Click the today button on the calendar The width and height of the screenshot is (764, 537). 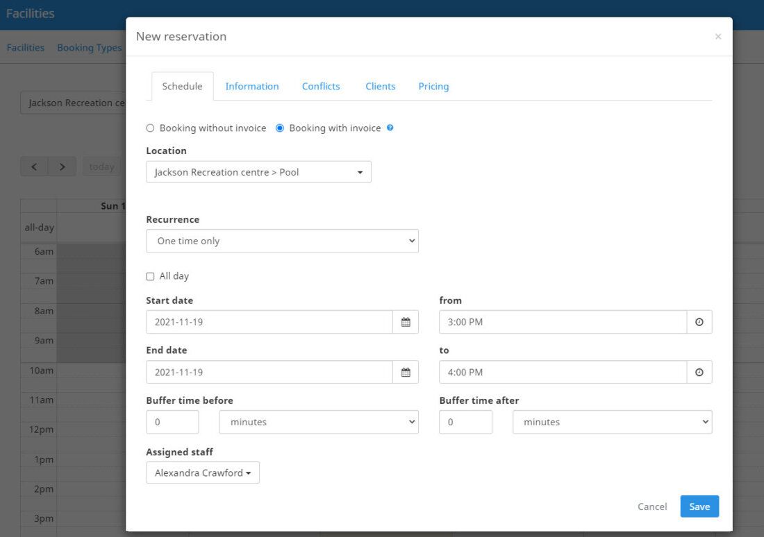pyautogui.click(x=101, y=167)
